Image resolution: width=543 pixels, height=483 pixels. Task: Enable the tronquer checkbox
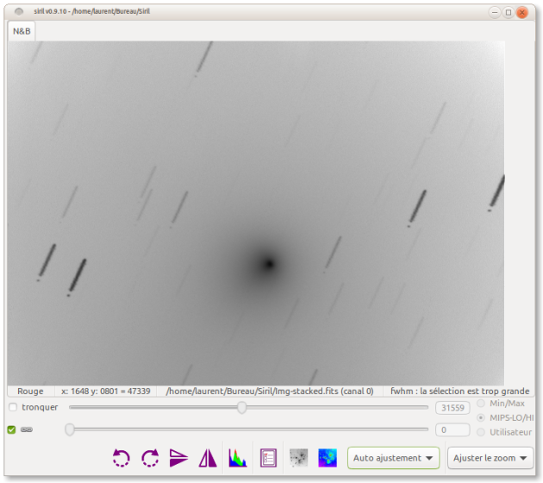point(13,407)
